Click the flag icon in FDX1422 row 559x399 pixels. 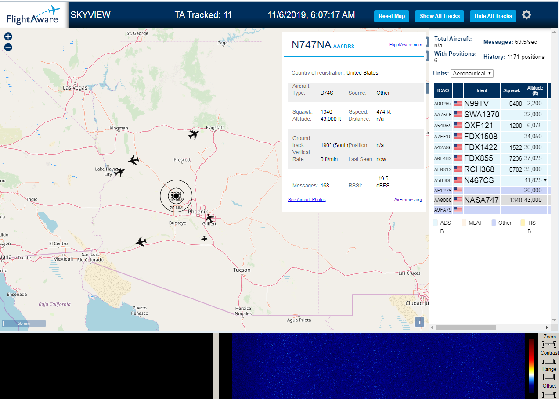coord(458,147)
